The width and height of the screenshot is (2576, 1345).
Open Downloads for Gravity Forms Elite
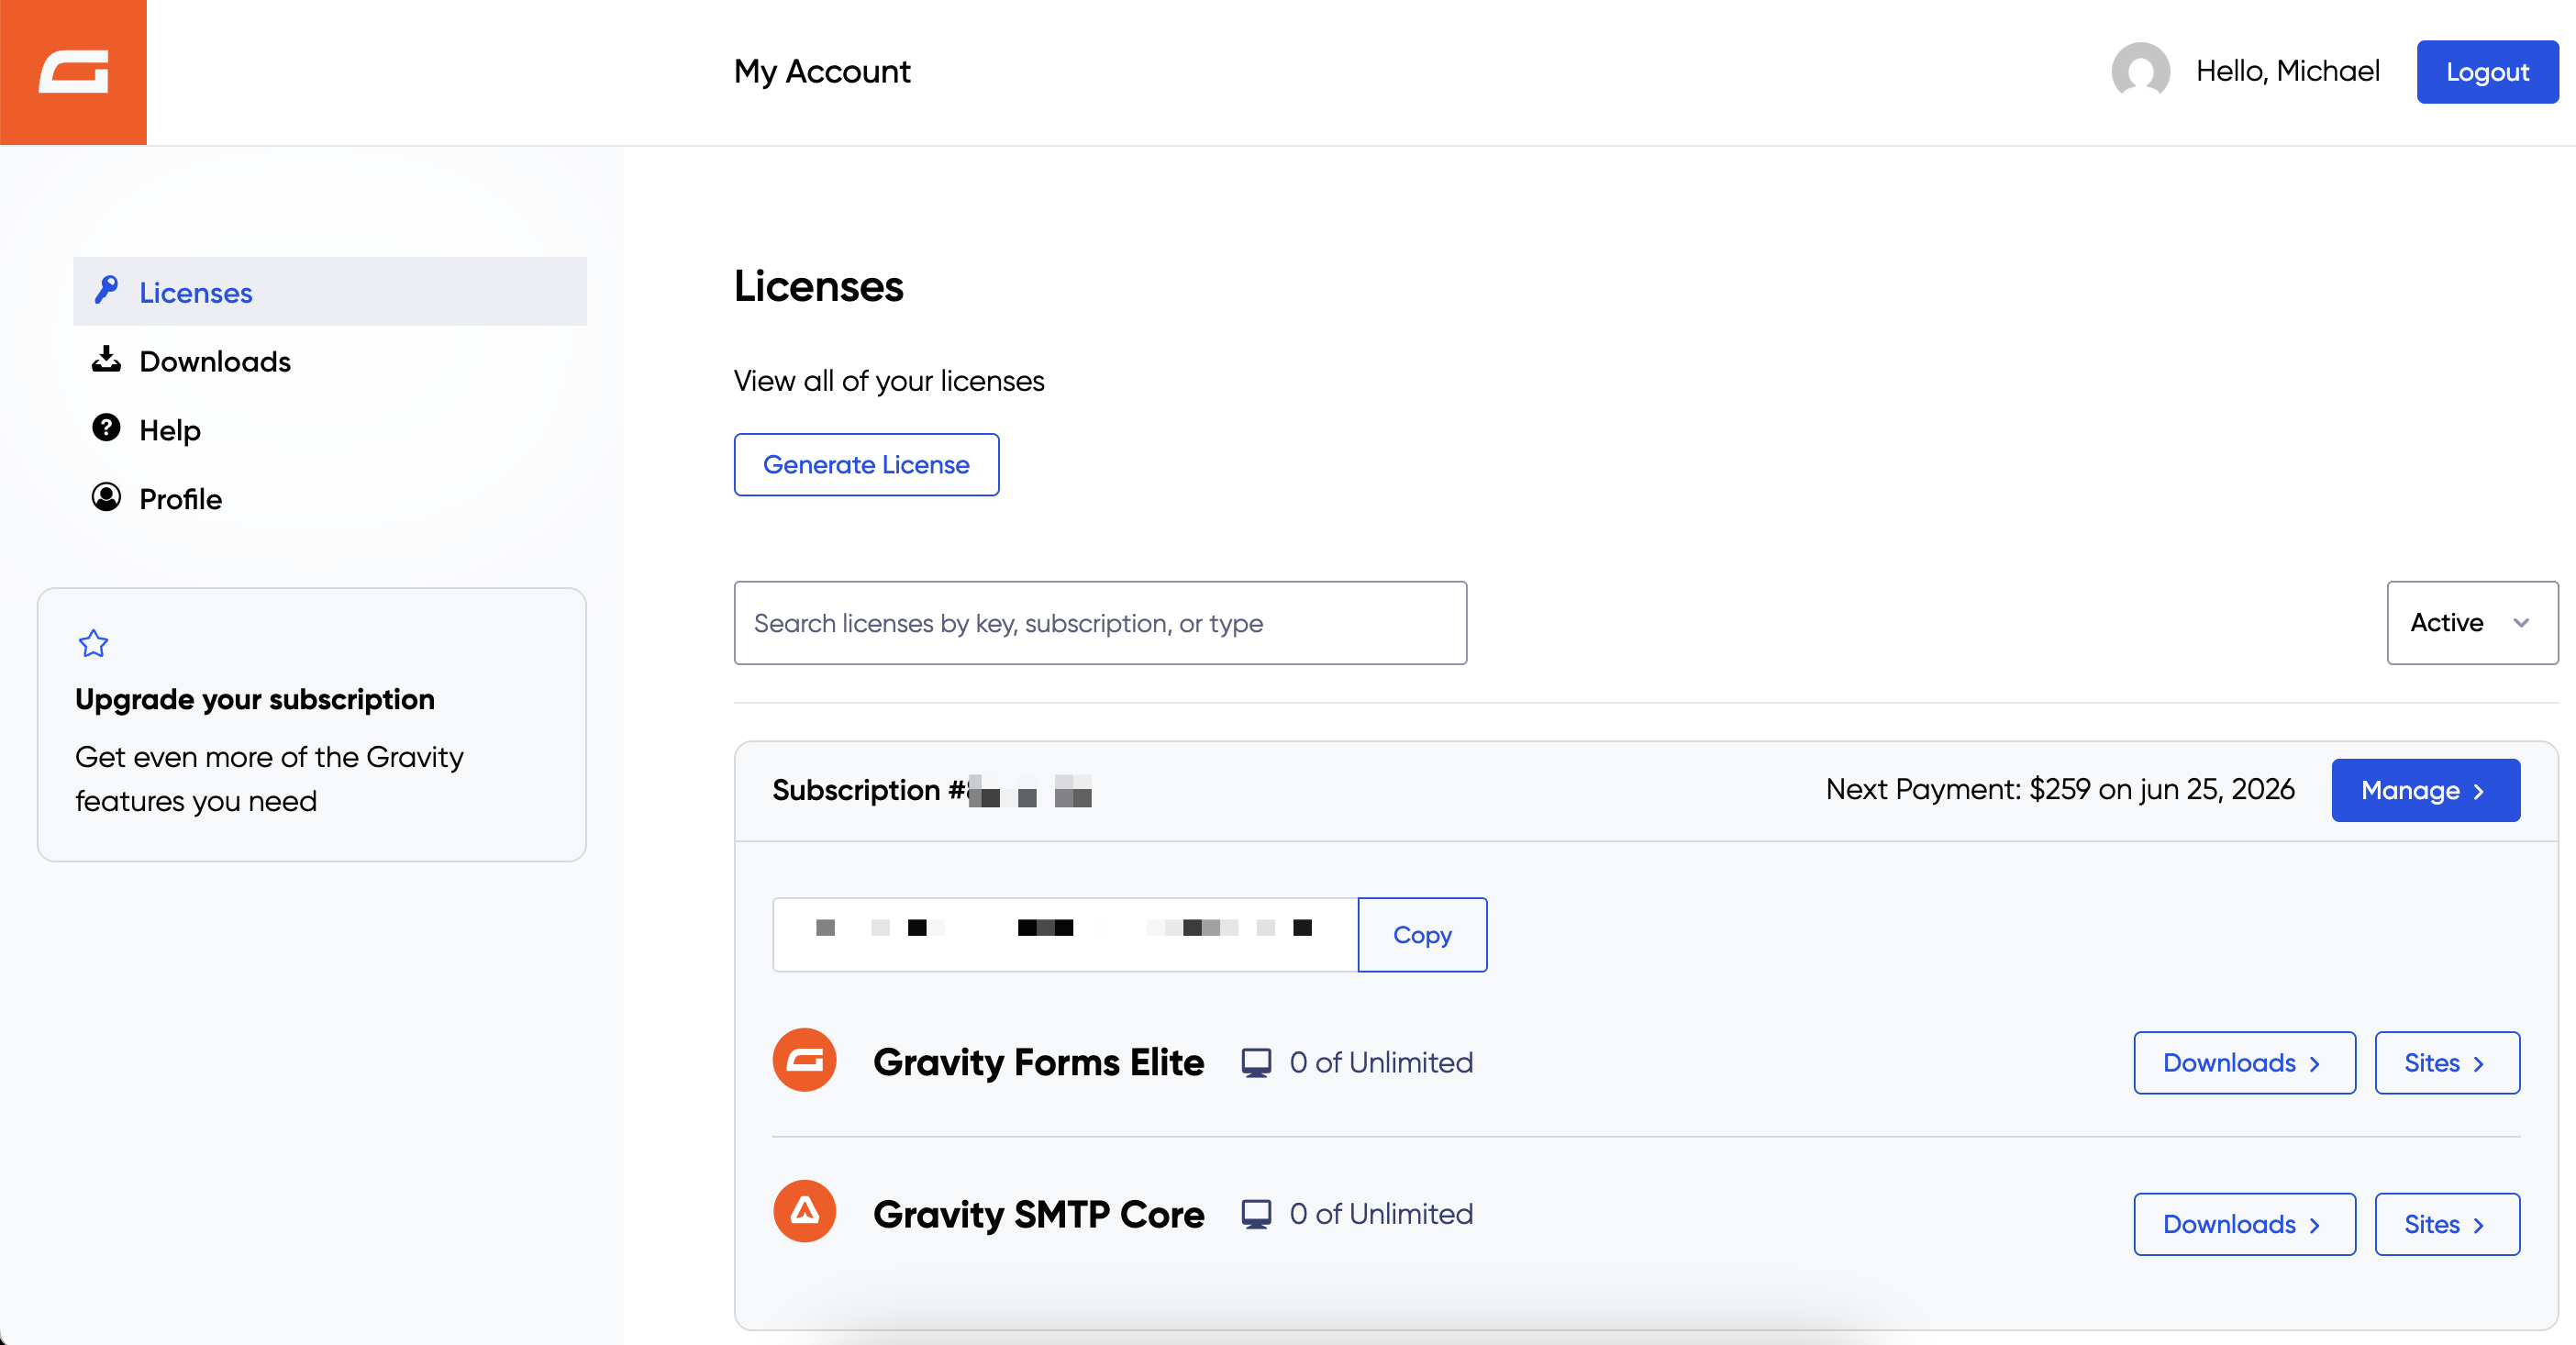(x=2243, y=1062)
